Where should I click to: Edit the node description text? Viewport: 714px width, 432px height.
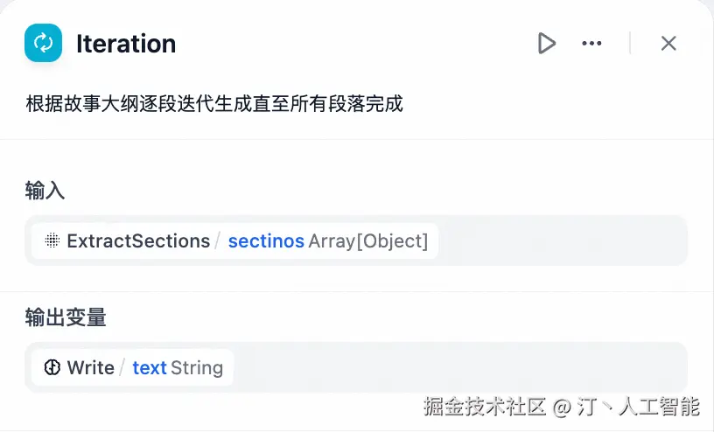tap(214, 103)
